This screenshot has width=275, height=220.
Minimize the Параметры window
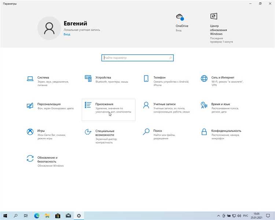coord(250,4)
